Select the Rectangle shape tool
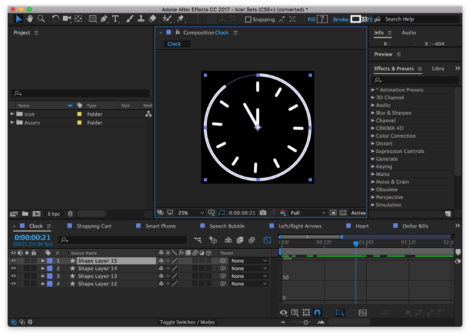This screenshot has width=470, height=336. click(93, 19)
